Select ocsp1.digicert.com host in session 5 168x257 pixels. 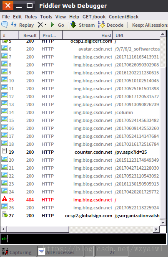tap(91, 41)
